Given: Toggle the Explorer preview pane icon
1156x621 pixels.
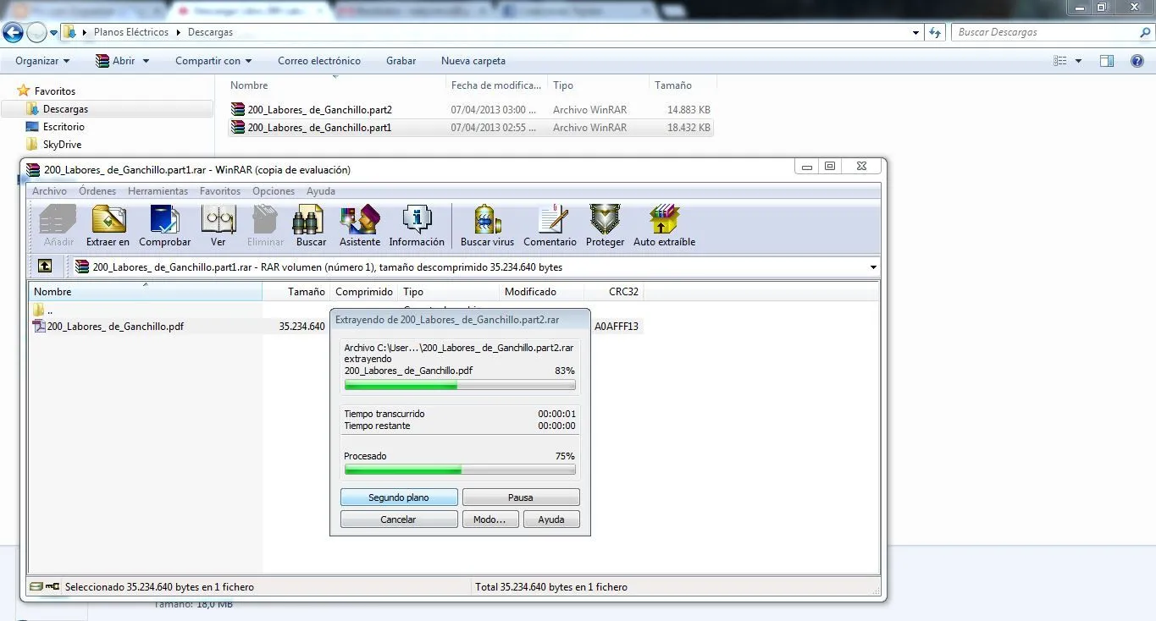Looking at the screenshot, I should [x=1106, y=61].
